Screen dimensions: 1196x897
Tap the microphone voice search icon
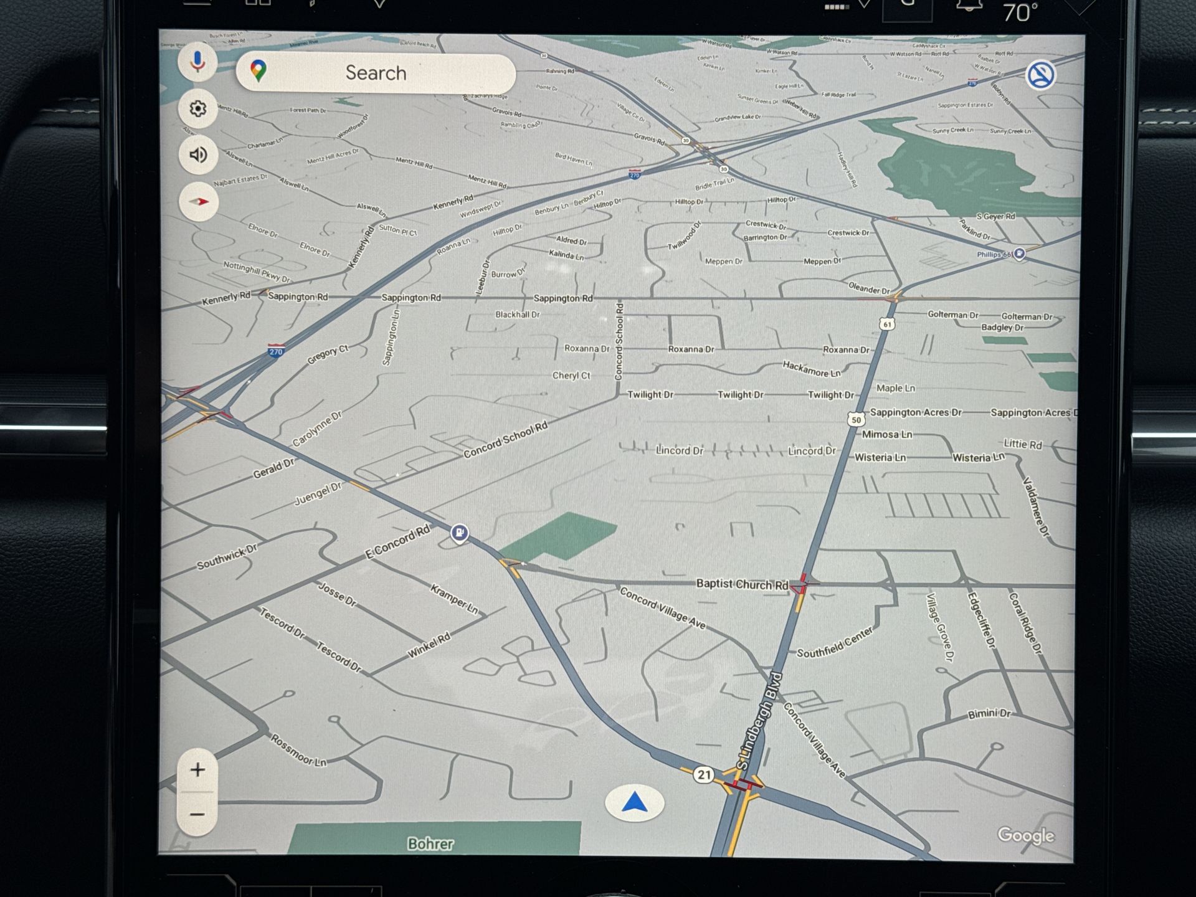click(197, 62)
